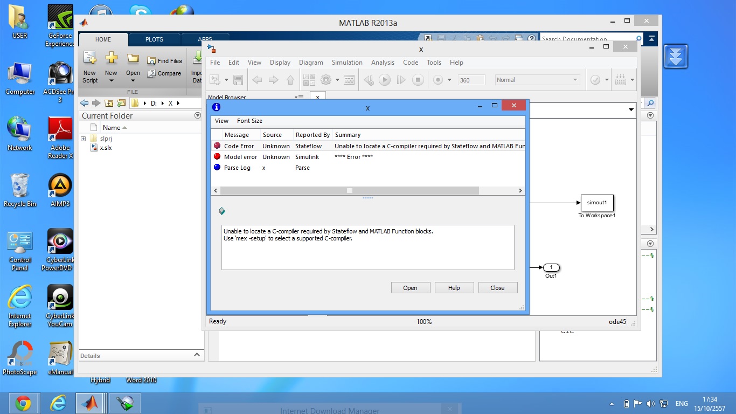The width and height of the screenshot is (736, 414).
Task: Expand the slprj folder tree node
Action: point(83,139)
